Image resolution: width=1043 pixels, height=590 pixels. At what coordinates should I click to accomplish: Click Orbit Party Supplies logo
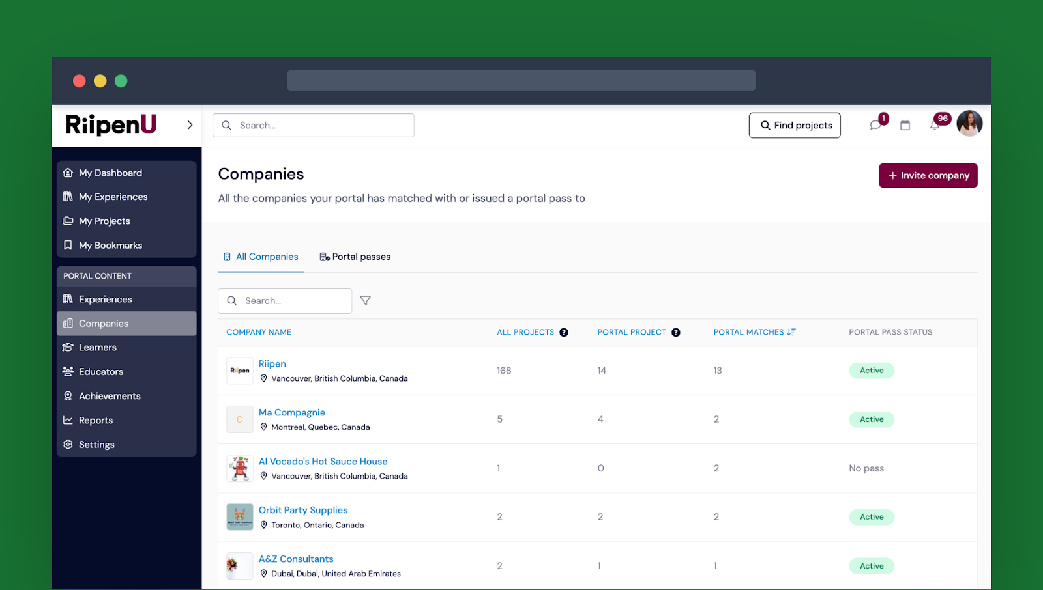pos(240,517)
